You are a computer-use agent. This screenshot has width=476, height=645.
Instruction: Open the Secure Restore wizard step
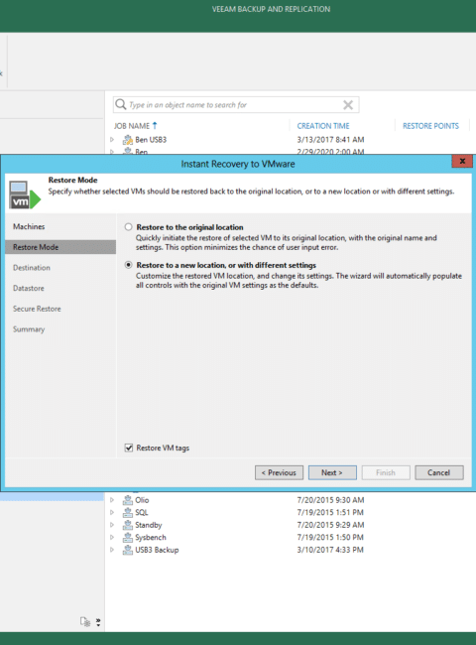(37, 309)
